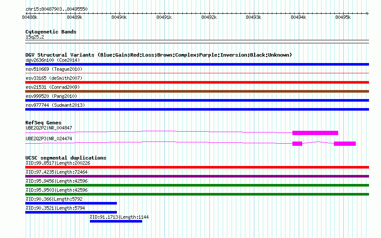Click the 80493k ruler tick label
The width and height of the screenshot is (381, 238).
pos(253,17)
